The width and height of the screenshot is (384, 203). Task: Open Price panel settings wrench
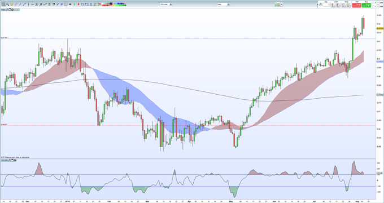point(7,10)
